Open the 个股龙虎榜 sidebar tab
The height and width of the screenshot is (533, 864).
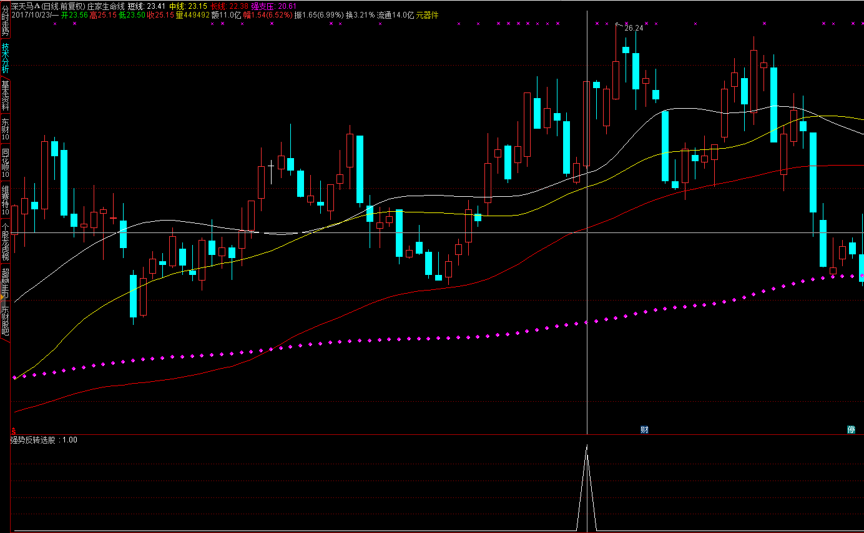[5, 241]
